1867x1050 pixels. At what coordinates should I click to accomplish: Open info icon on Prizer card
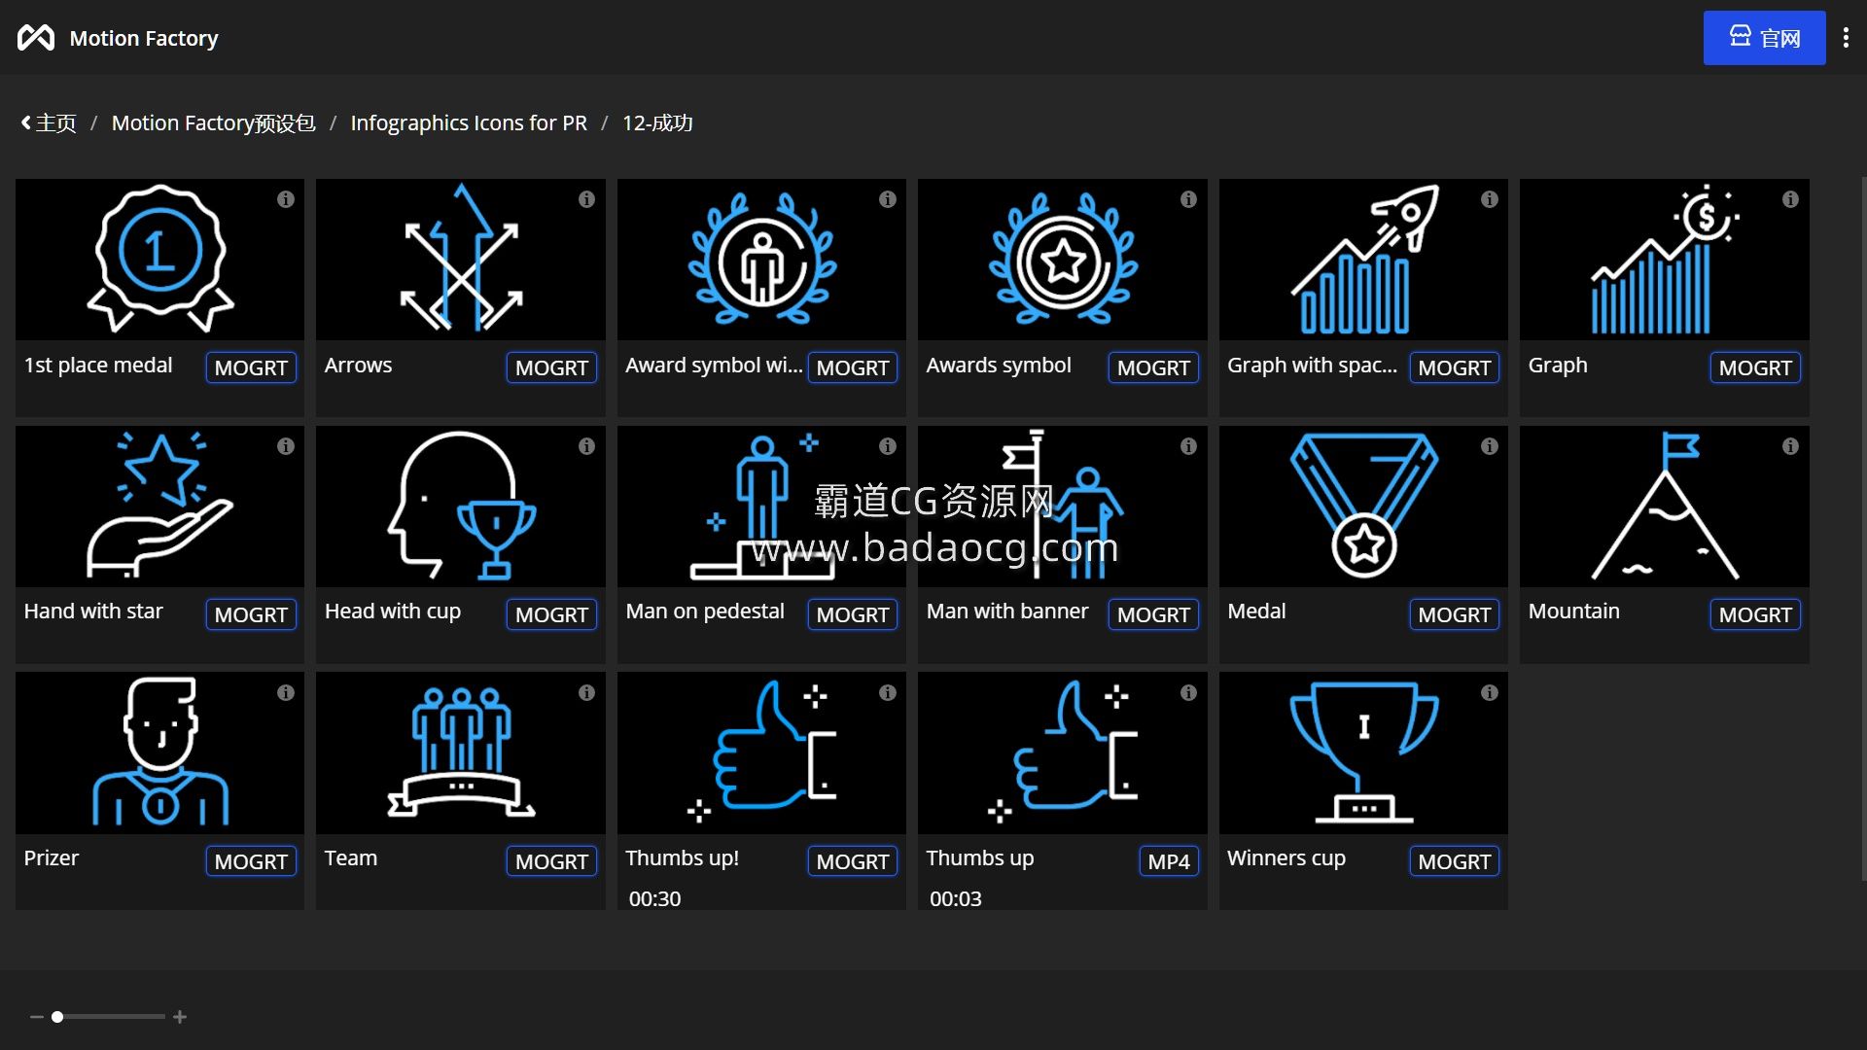285,693
